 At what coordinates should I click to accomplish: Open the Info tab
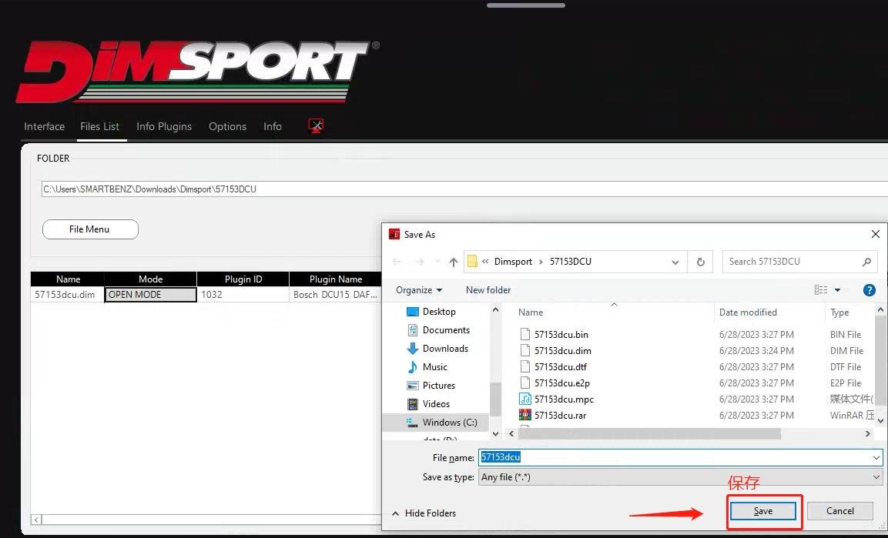pyautogui.click(x=273, y=126)
